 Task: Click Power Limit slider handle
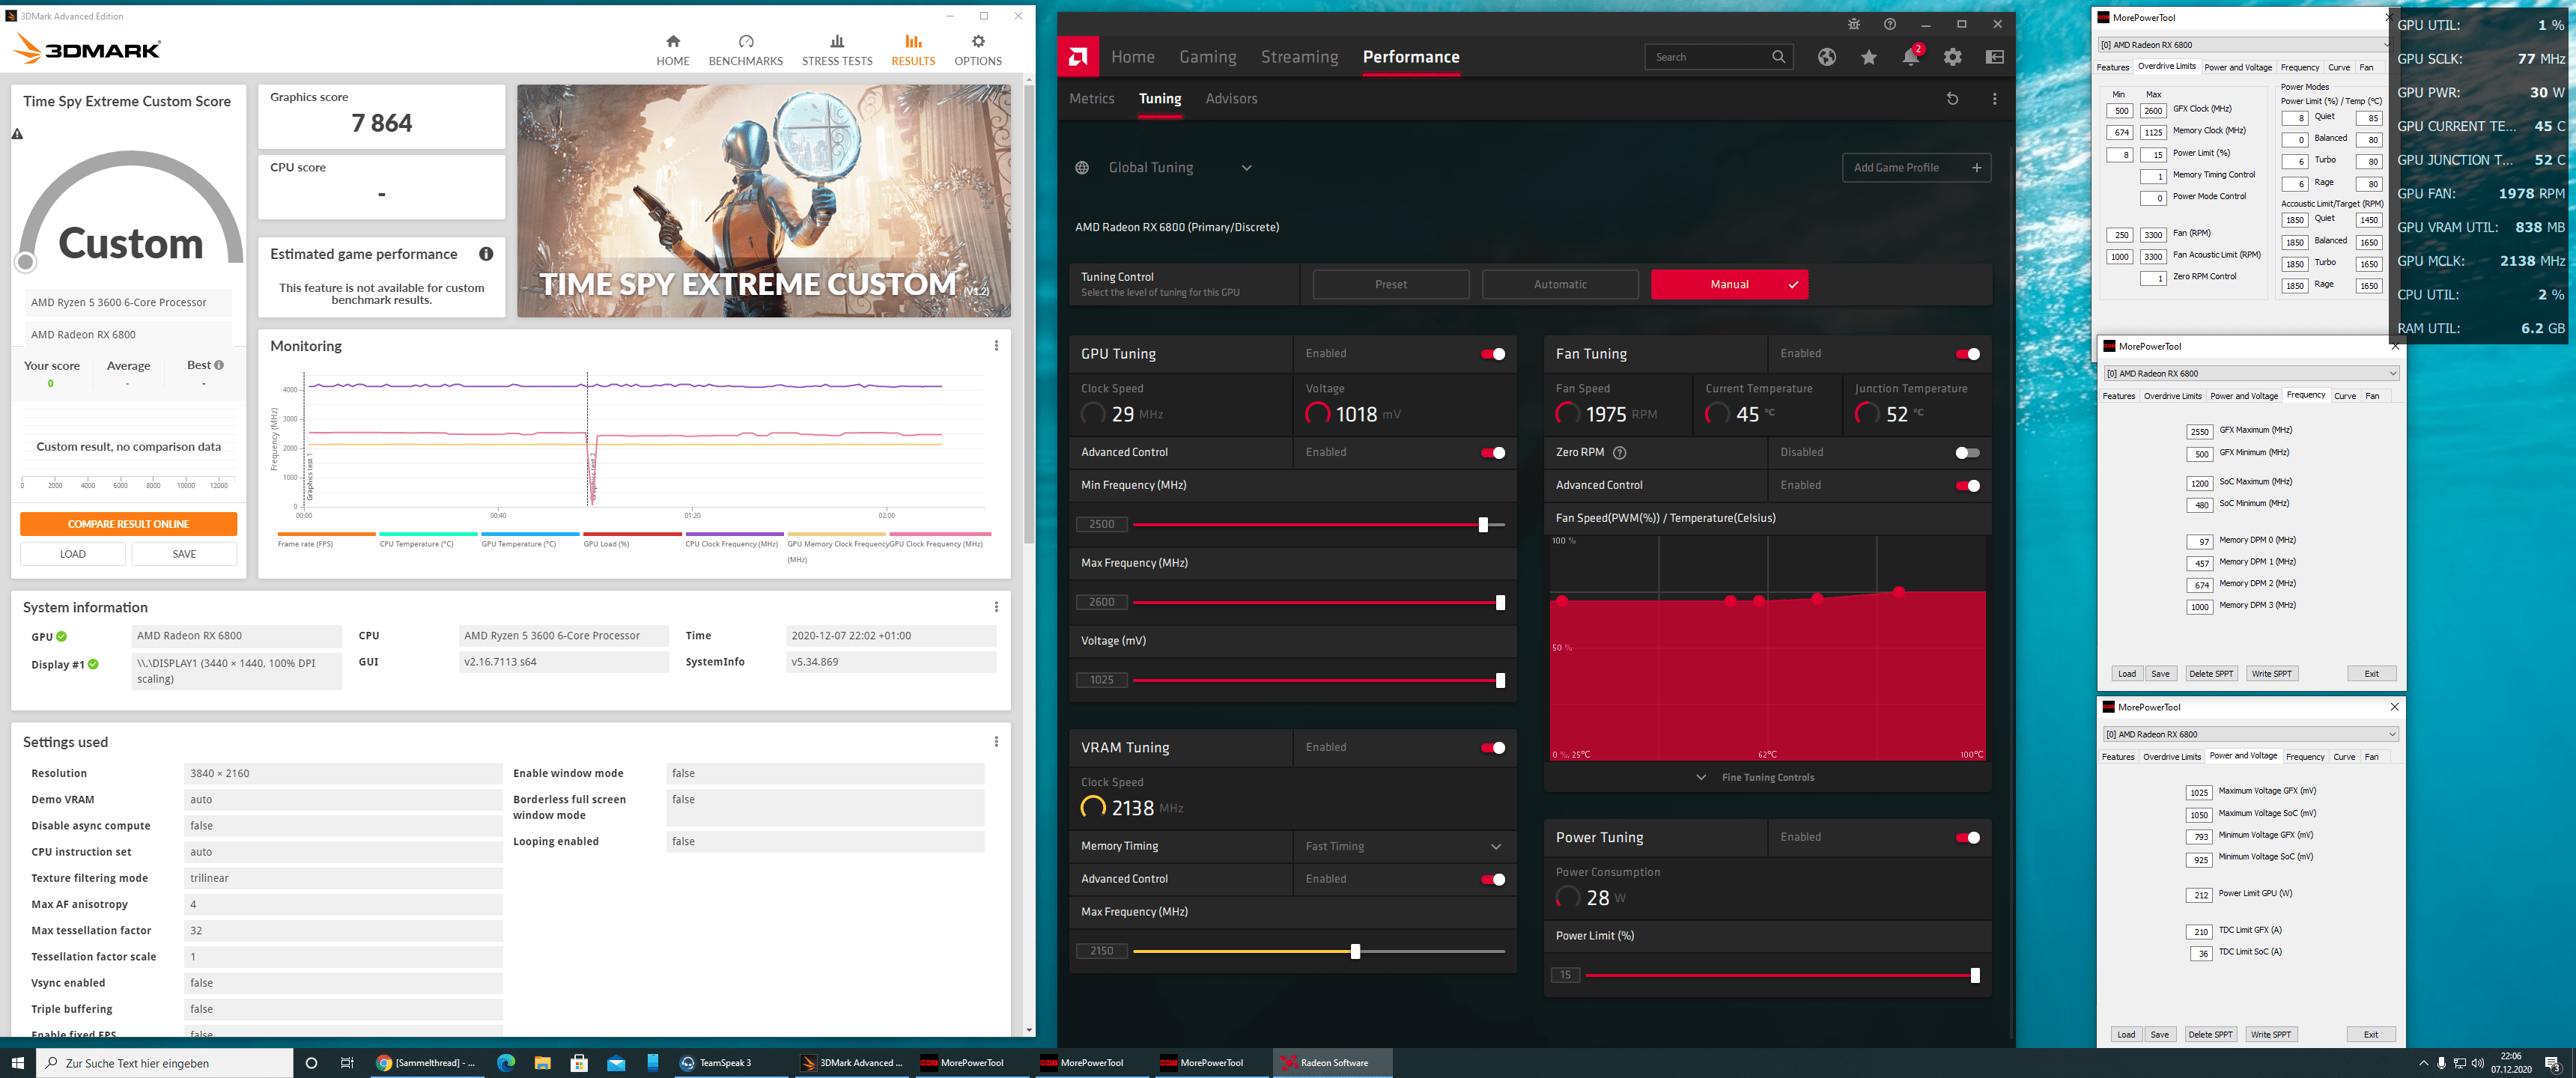1975,976
